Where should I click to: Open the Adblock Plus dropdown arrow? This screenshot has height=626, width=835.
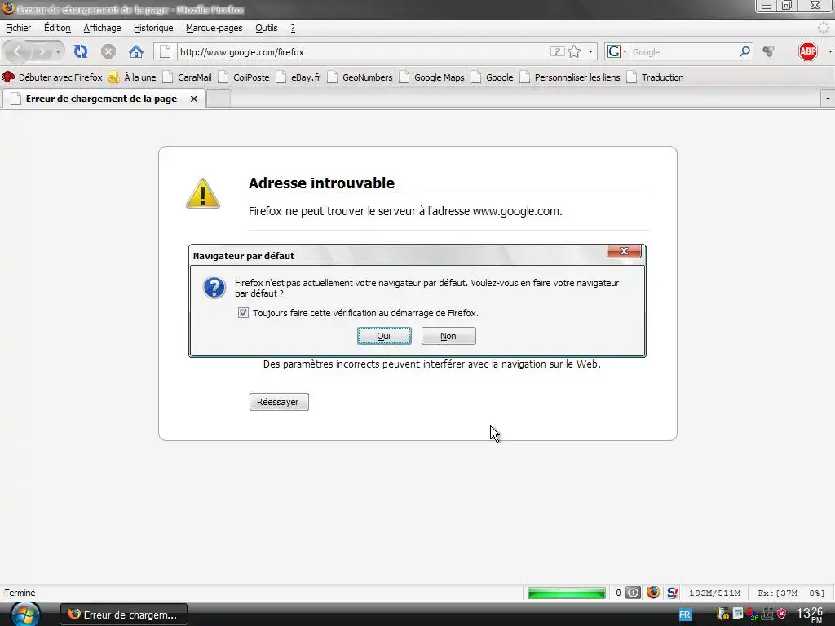(829, 51)
